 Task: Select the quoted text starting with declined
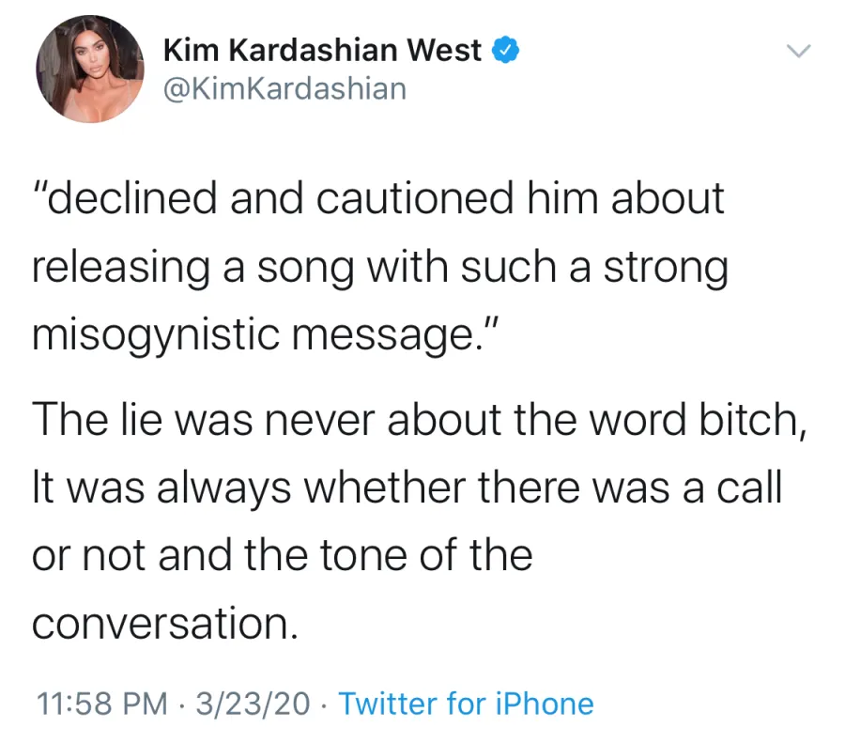coord(376,265)
